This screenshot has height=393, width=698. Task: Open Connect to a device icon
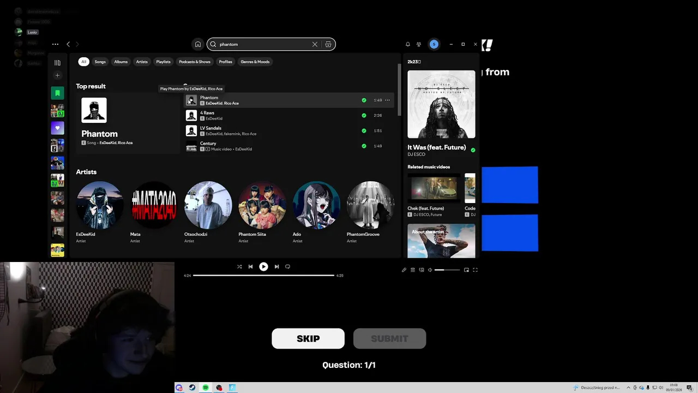tap(422, 270)
